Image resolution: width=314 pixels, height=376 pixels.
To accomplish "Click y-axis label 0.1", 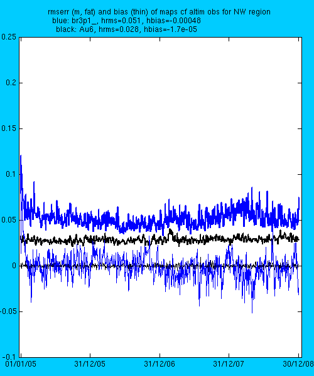I will pyautogui.click(x=11, y=174).
